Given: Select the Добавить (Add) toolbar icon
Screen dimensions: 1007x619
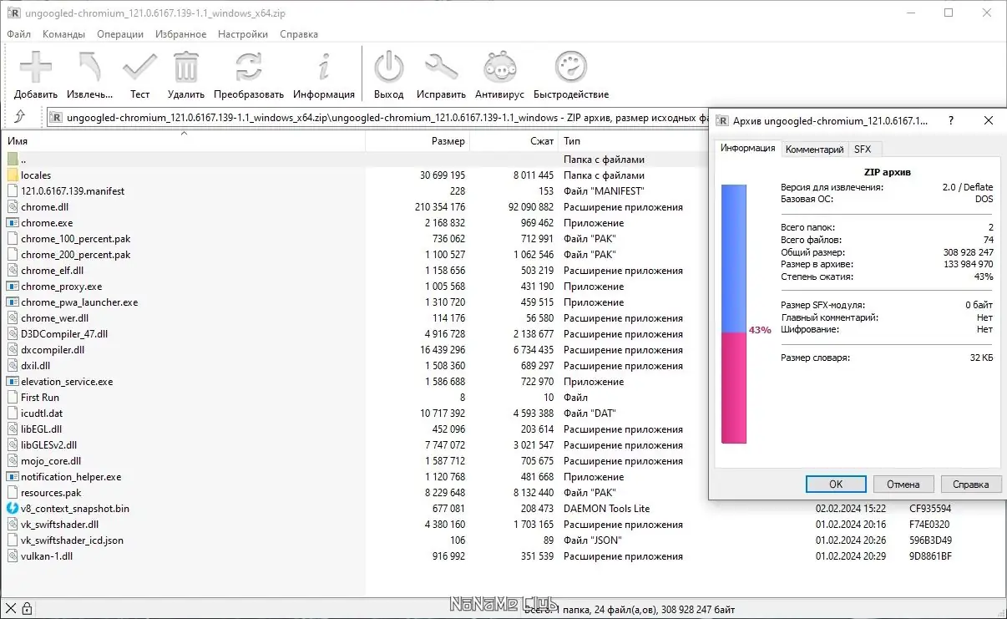Looking at the screenshot, I should (34, 67).
